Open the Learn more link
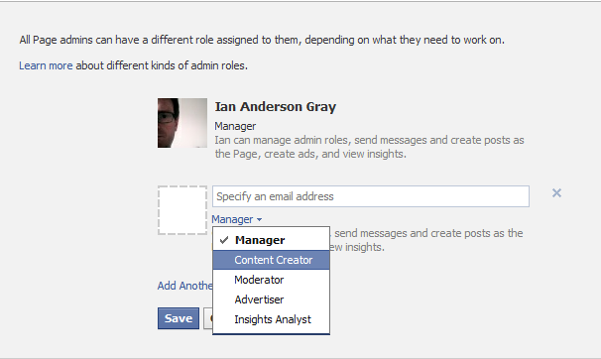601x359 pixels. tap(46, 65)
